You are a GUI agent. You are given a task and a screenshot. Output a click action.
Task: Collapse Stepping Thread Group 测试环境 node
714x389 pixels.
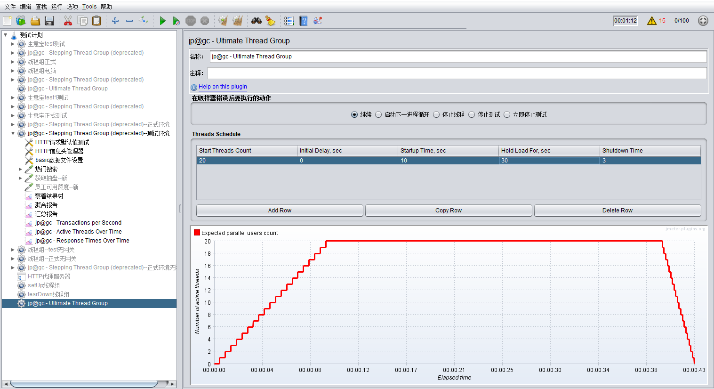point(13,133)
